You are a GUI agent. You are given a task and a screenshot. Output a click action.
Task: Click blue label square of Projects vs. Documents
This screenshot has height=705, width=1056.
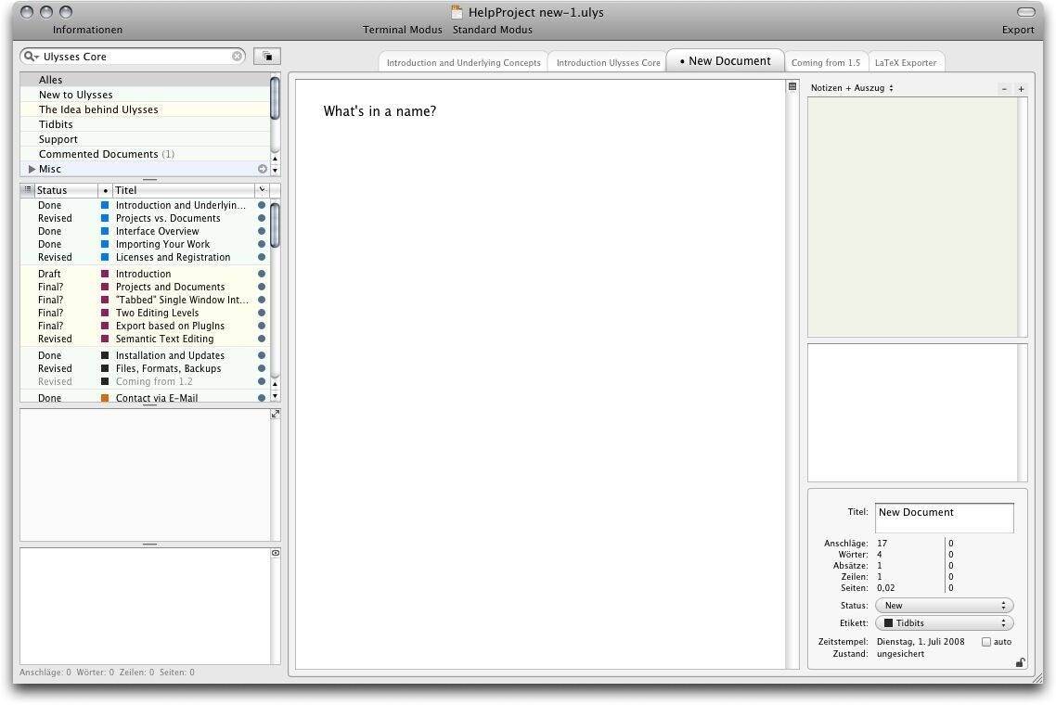pyautogui.click(x=104, y=218)
